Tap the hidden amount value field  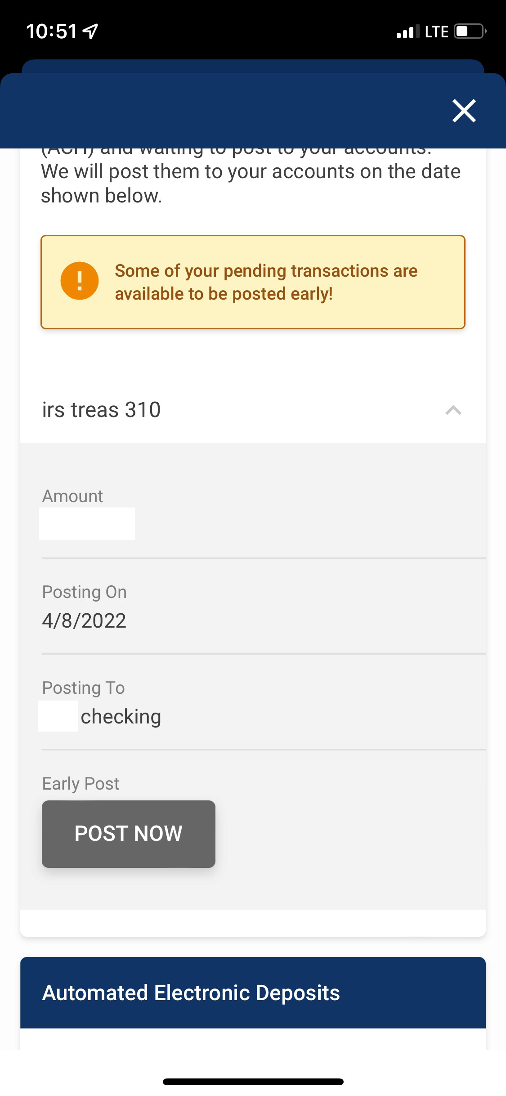[87, 524]
